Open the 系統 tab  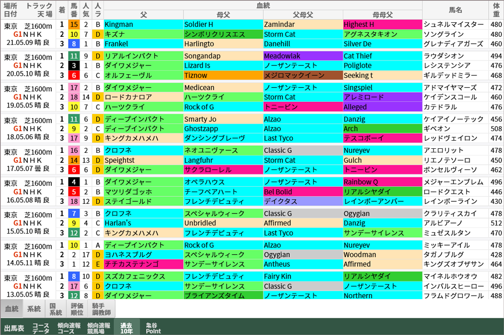[34, 309]
